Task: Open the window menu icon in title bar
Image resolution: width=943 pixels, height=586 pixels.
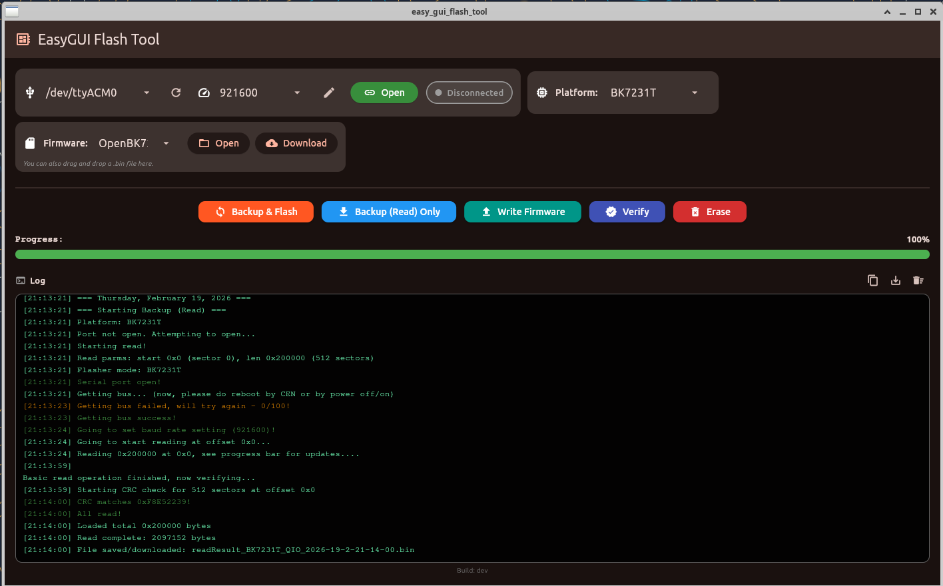Action: (12, 11)
